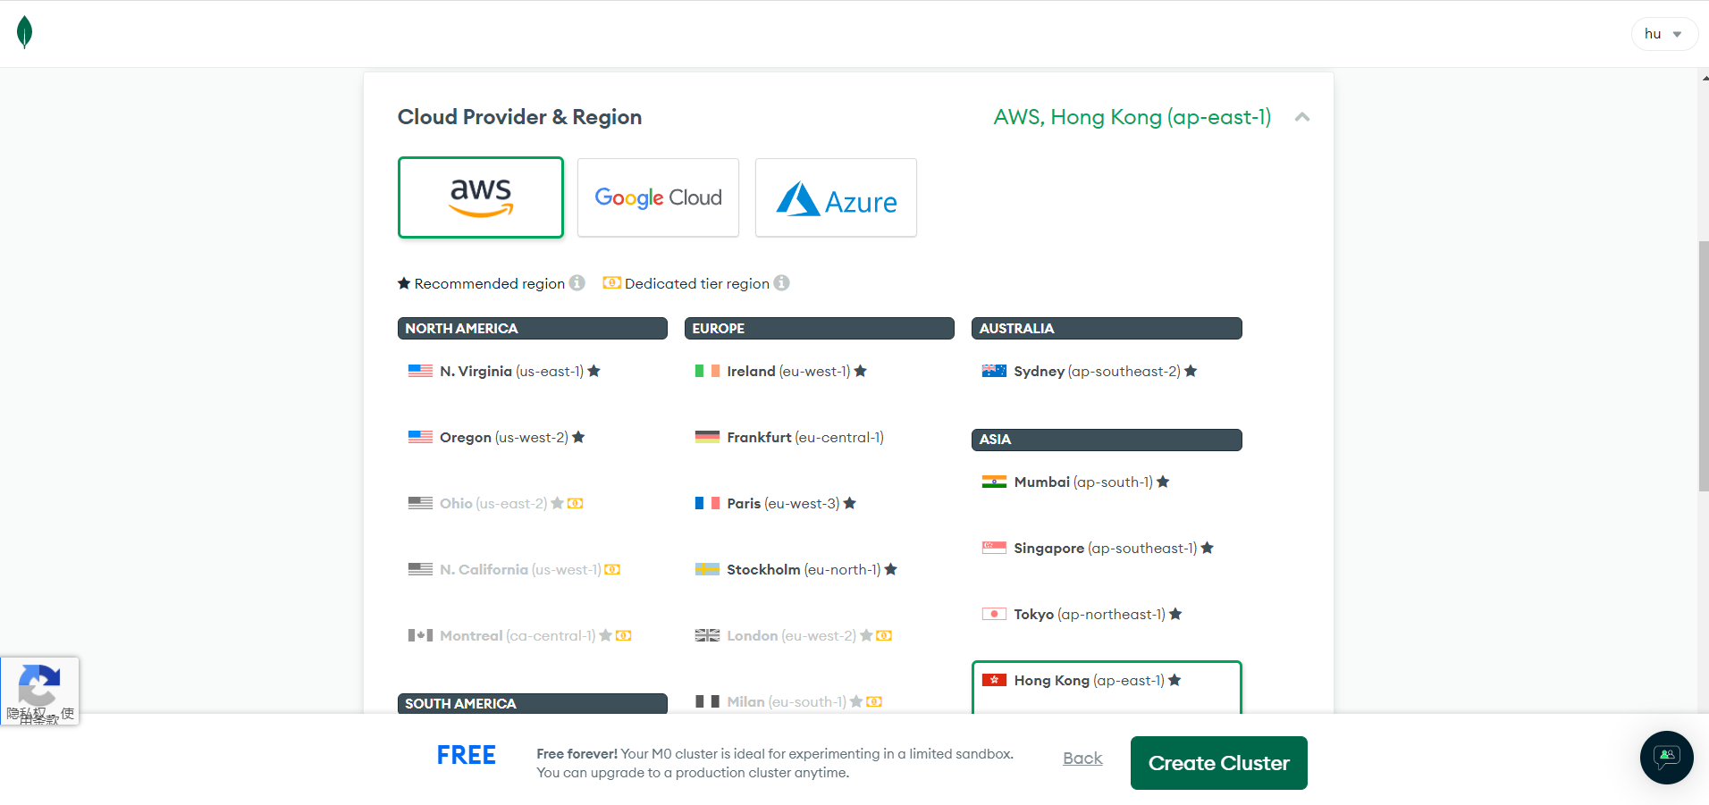Go back using the Back link

click(1082, 759)
